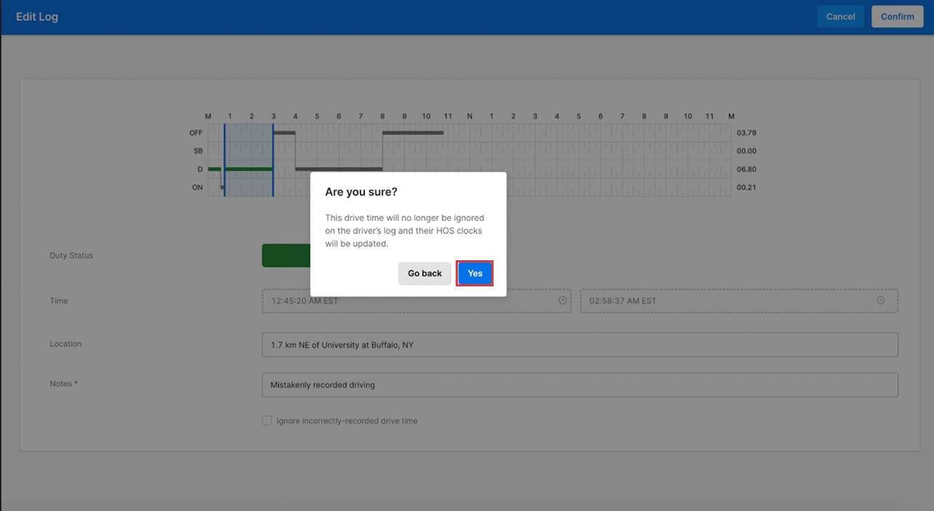Viewport: 934px width, 511px height.
Task: Click the Location label
Action: click(65, 344)
